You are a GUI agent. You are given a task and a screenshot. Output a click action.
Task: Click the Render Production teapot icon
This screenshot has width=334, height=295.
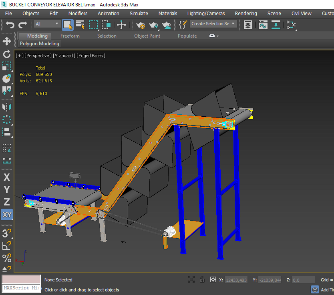[x=153, y=25]
